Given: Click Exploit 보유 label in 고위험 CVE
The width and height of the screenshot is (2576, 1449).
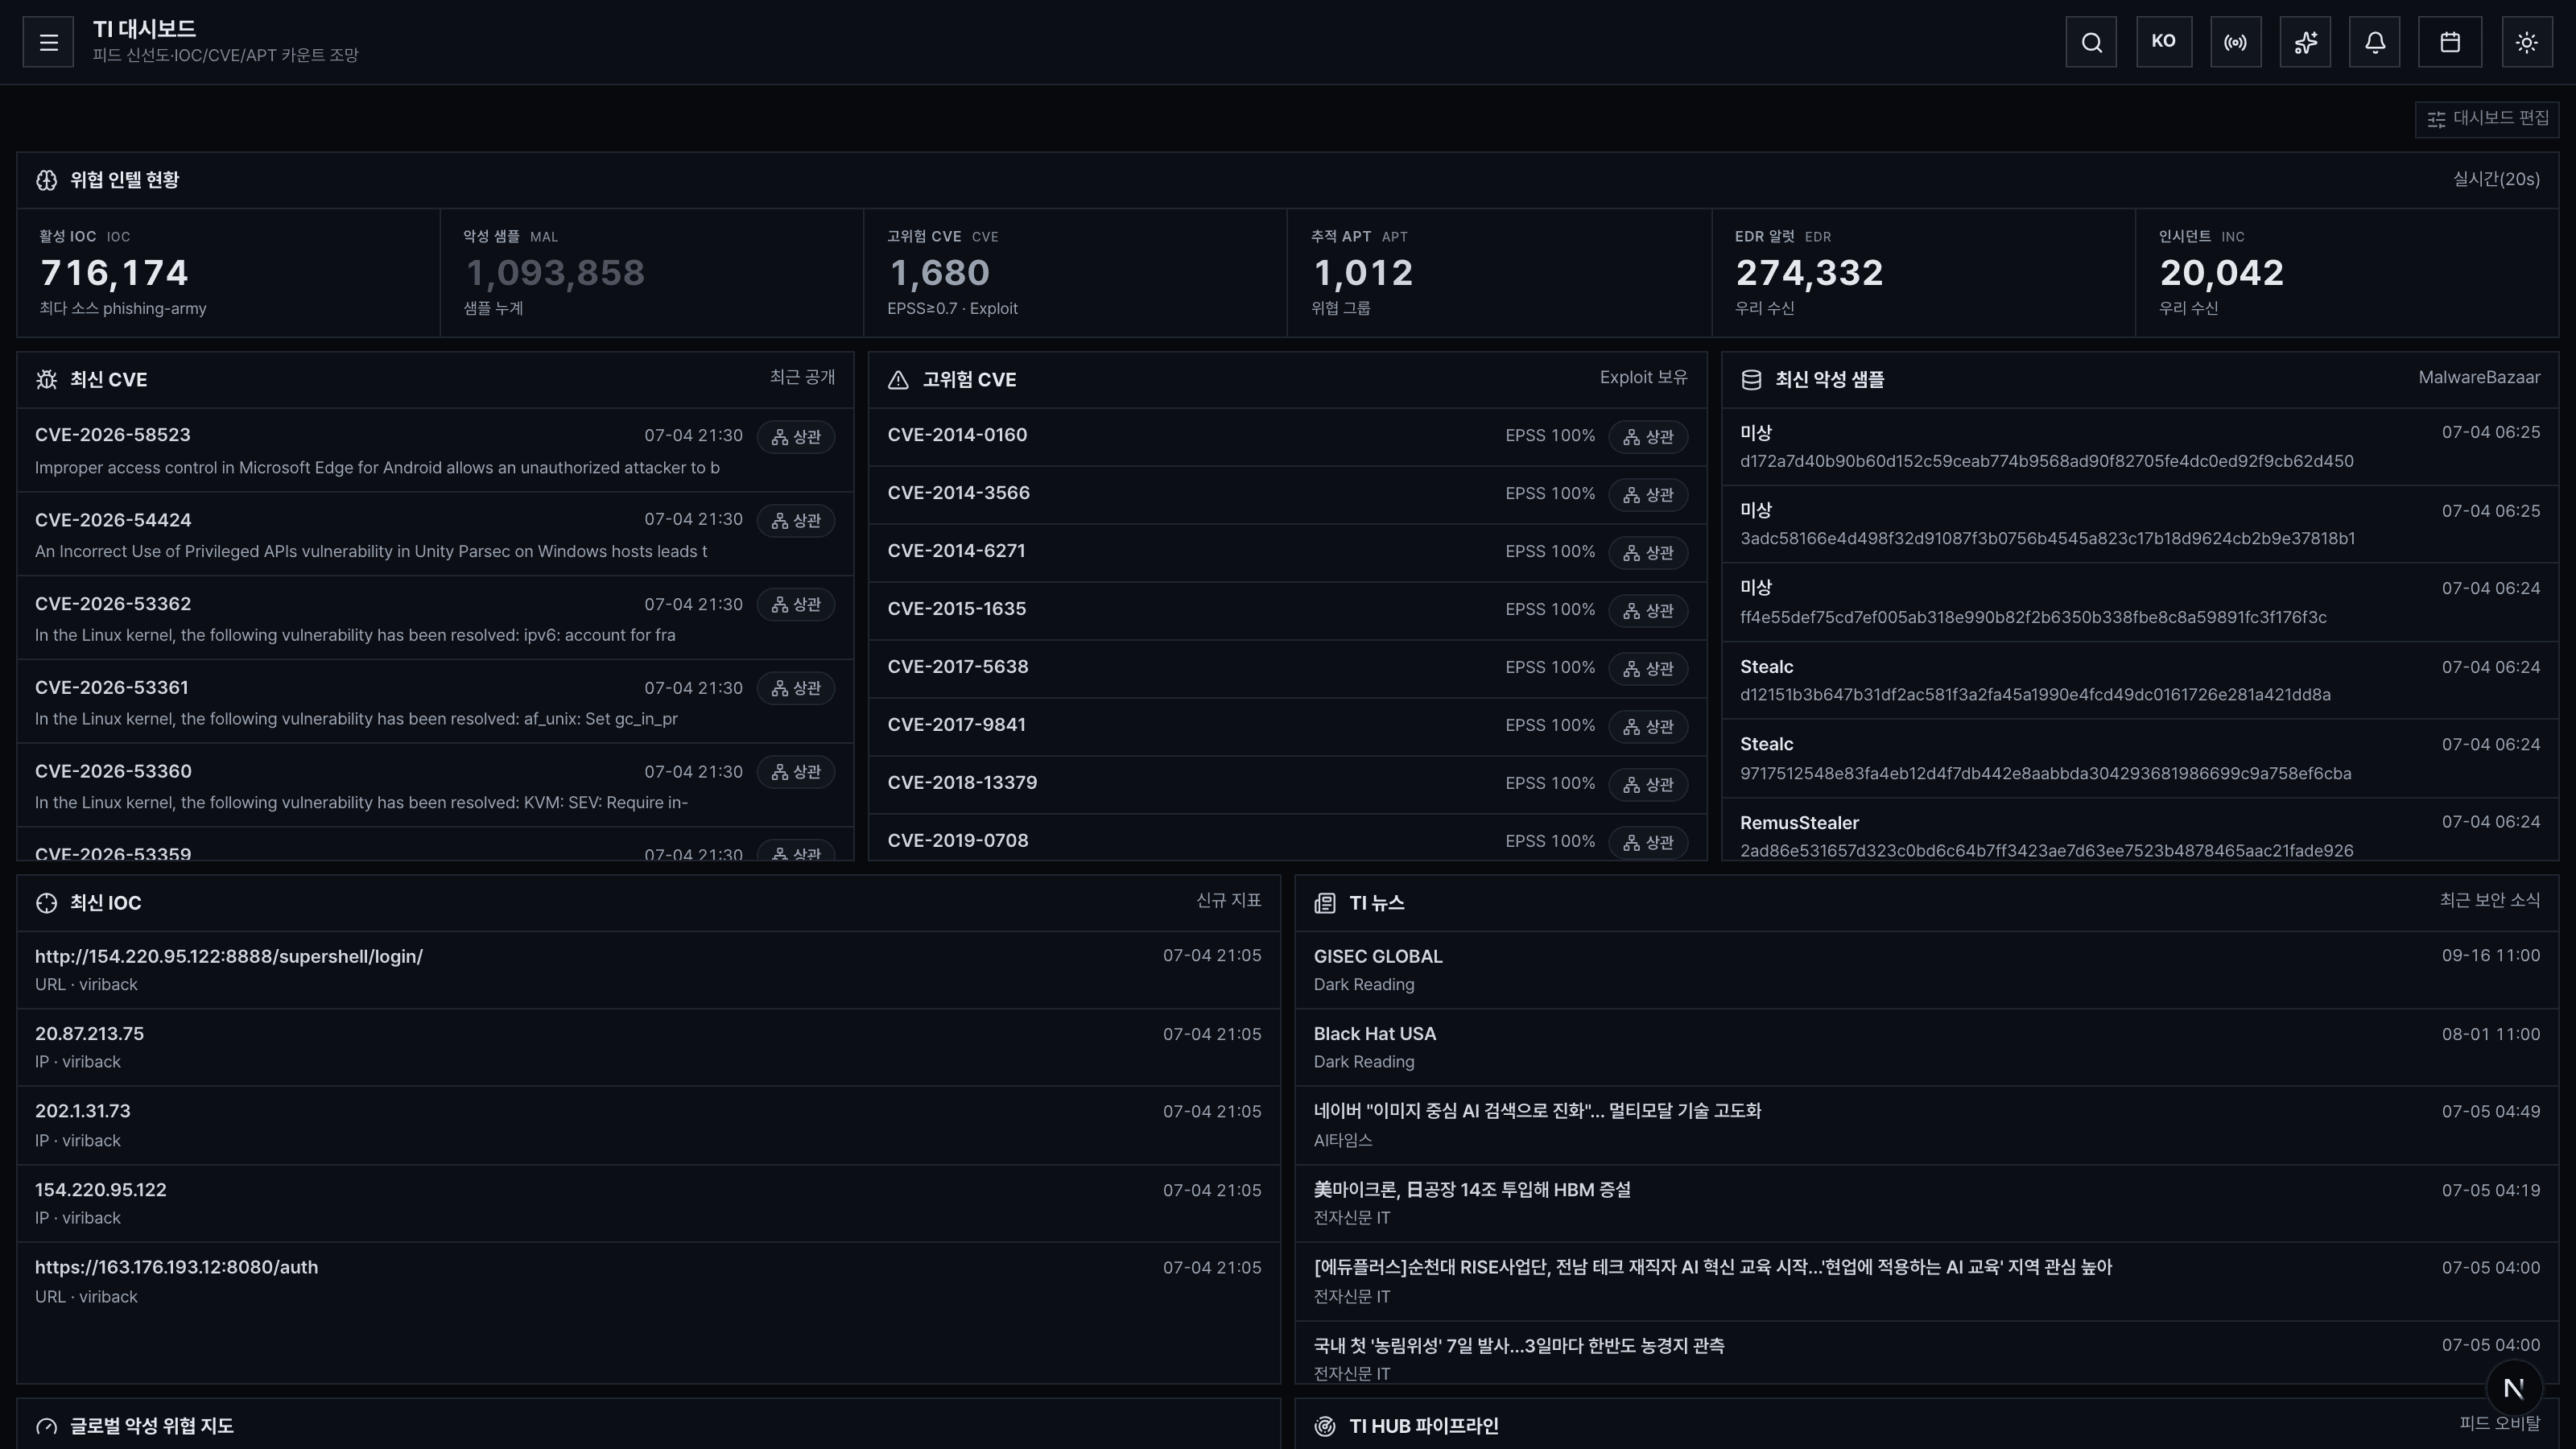Looking at the screenshot, I should (x=1643, y=378).
